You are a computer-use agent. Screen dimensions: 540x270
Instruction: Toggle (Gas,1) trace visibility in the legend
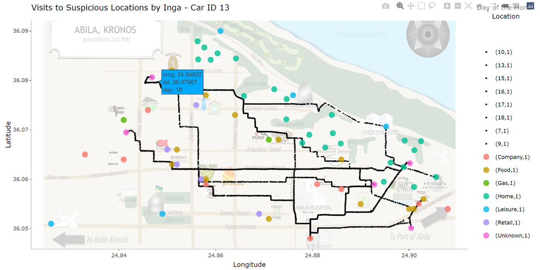(506, 183)
